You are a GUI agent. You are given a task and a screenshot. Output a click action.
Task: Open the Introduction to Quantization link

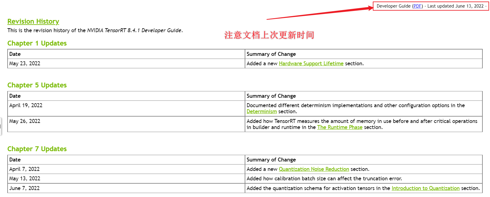pyautogui.click(x=426, y=188)
